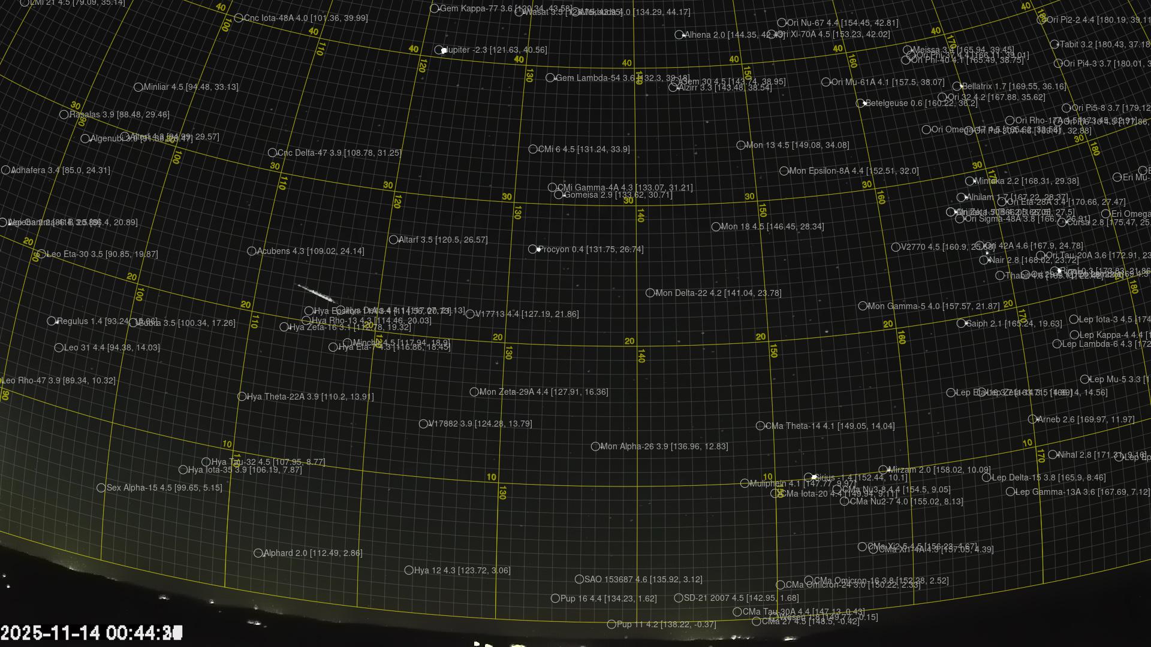Click the Jupiter planet marker circle
The image size is (1151, 647).
click(439, 50)
